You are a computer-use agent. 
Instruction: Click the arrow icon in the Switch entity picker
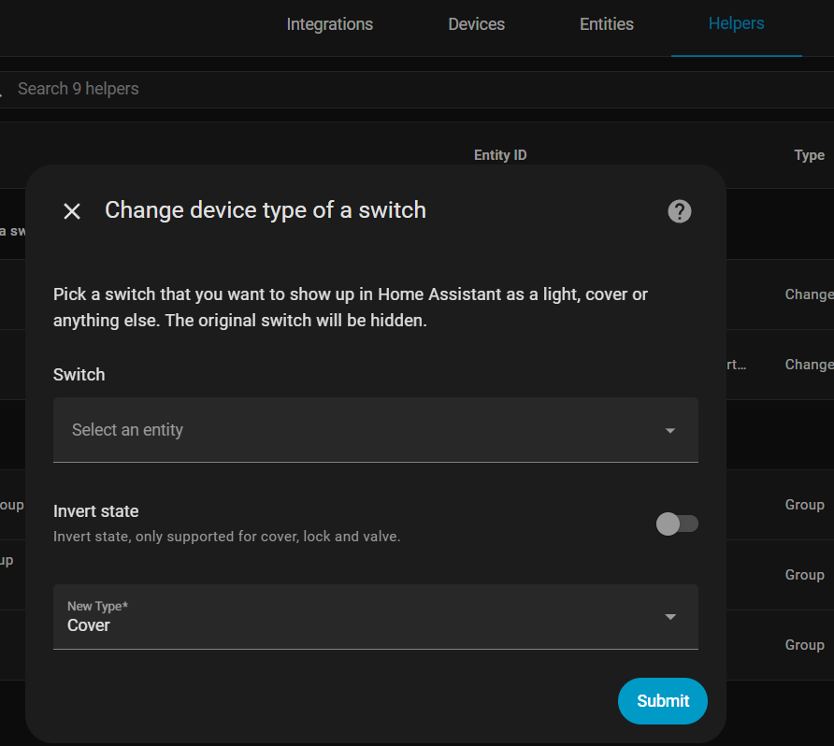point(669,431)
